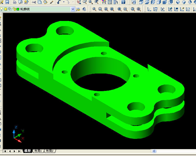Switch to the 布局1 layout tab

38,151
